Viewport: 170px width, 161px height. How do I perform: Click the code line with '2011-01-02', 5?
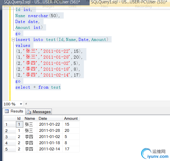tap(48, 63)
